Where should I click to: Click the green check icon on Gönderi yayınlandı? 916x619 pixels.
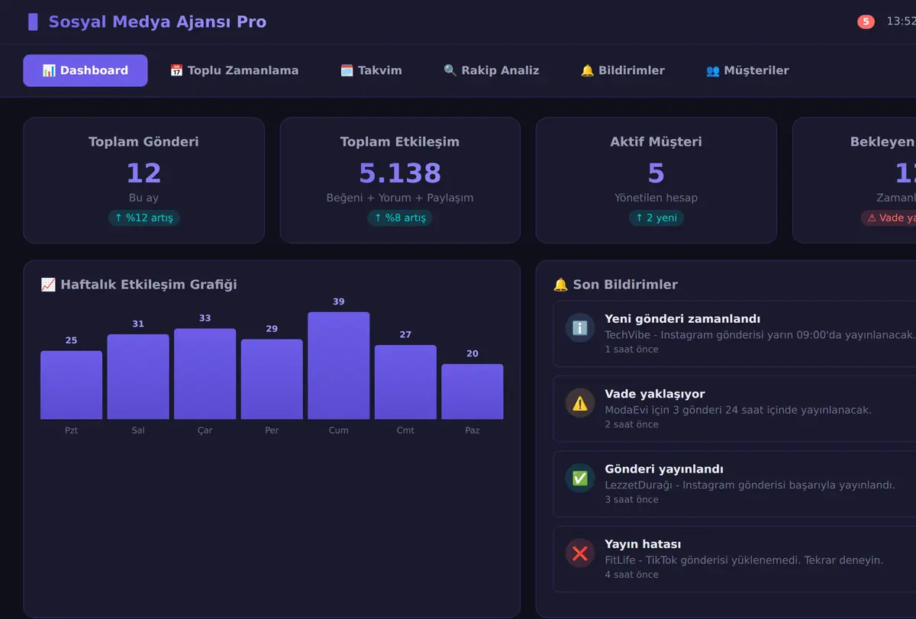coord(579,478)
